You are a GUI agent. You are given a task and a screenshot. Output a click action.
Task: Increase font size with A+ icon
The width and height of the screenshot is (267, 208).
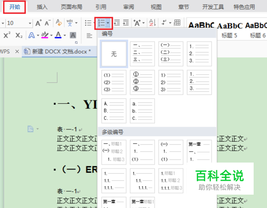coord(38,23)
